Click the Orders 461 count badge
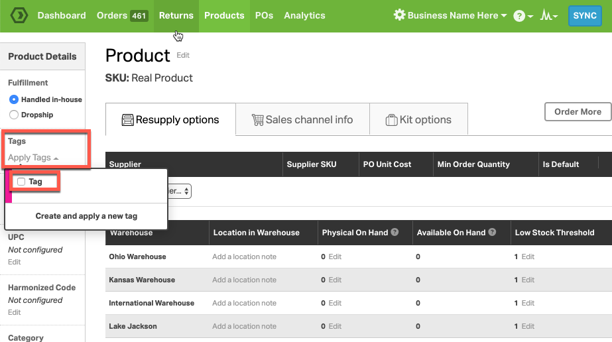The image size is (612, 342). tap(139, 16)
